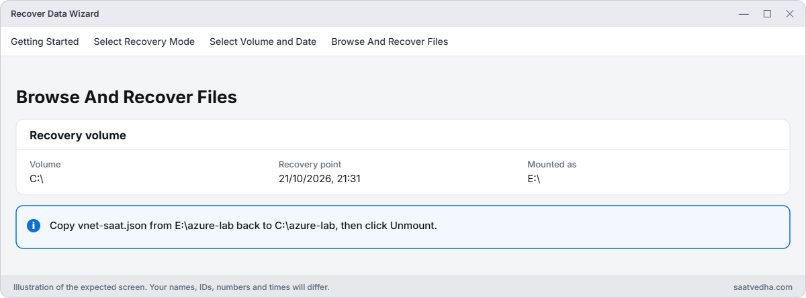806x298 pixels.
Task: Click the illustration disclaimer in the footer
Action: (171, 287)
